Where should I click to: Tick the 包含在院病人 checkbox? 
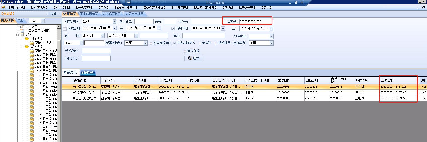151,43
